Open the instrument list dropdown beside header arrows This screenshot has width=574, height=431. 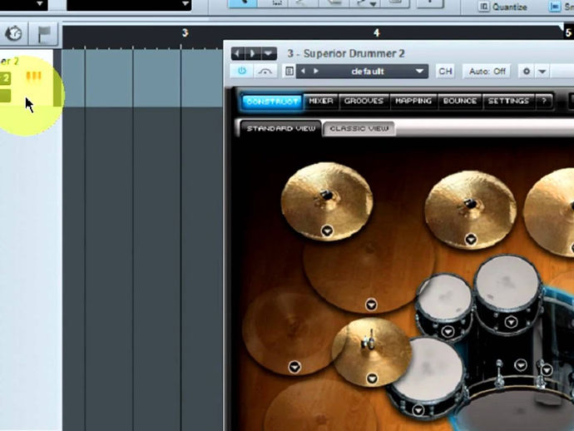pos(269,54)
